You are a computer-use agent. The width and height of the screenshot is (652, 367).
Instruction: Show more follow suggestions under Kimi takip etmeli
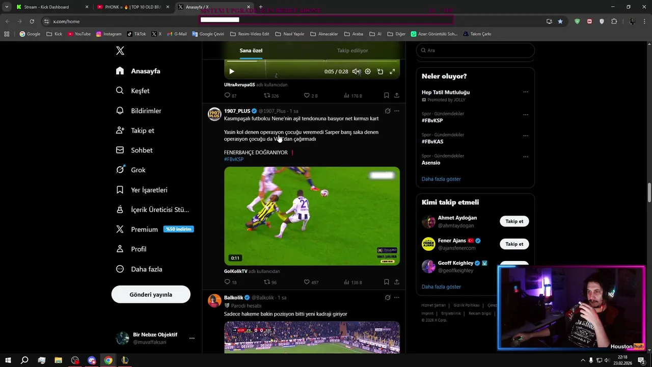[x=441, y=286]
